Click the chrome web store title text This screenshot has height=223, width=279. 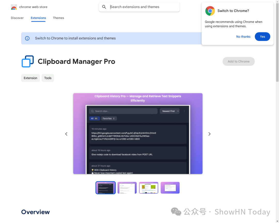[33, 7]
